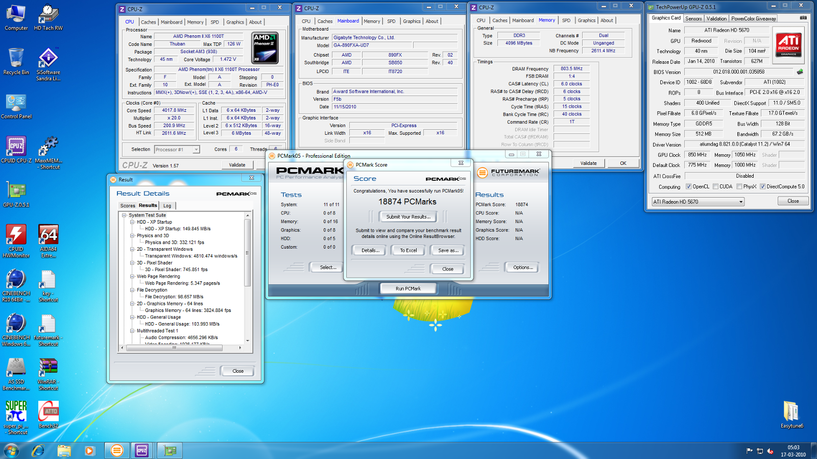Viewport: 817px width, 459px height.
Task: Switch to PCMark05 taskbar button
Action: [x=117, y=450]
